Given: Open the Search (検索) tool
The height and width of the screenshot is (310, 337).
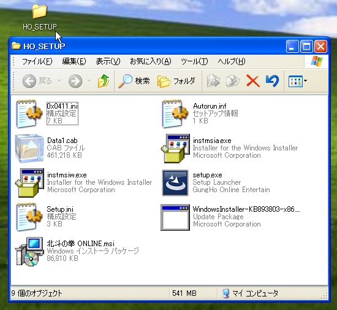Looking at the screenshot, I should tap(134, 81).
